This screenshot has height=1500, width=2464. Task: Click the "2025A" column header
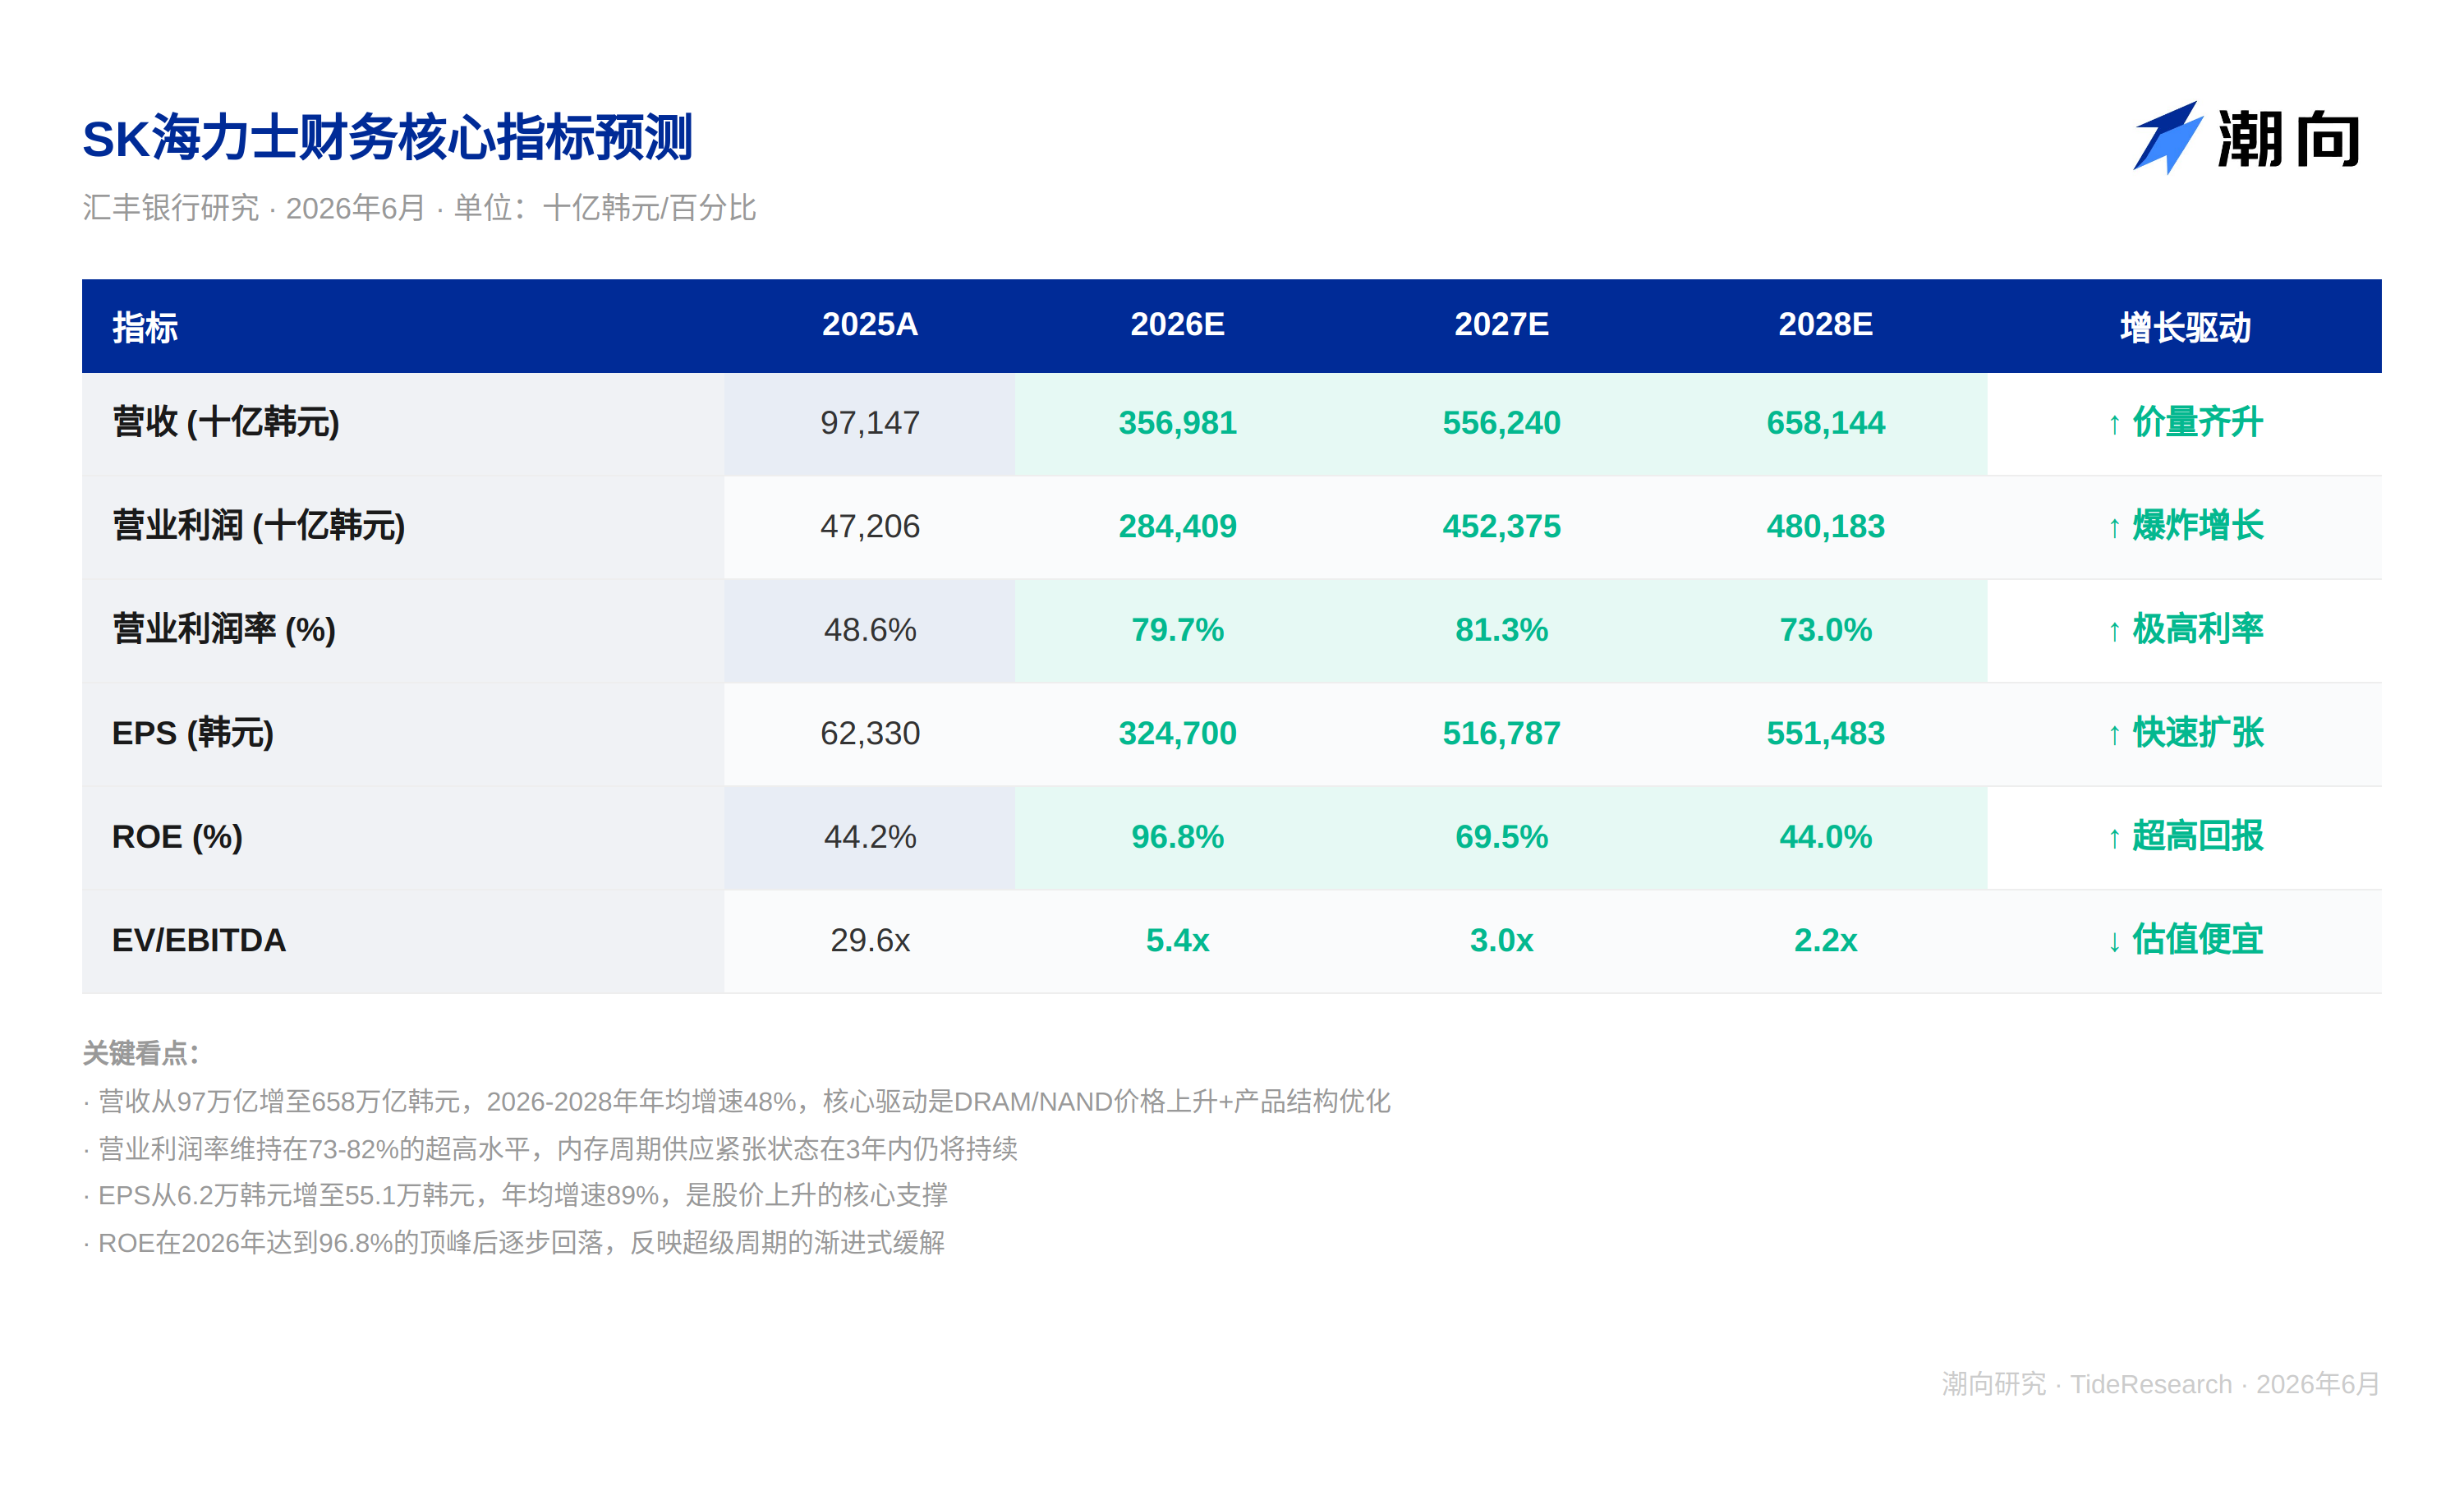point(870,325)
